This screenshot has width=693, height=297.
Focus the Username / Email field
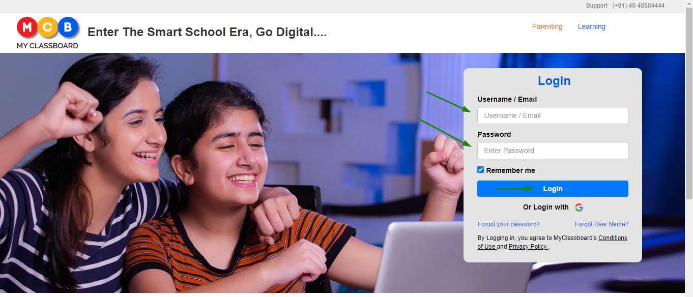[x=553, y=115]
